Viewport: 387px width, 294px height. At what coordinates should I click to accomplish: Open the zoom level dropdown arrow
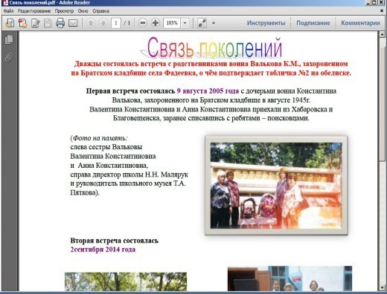[x=185, y=23]
